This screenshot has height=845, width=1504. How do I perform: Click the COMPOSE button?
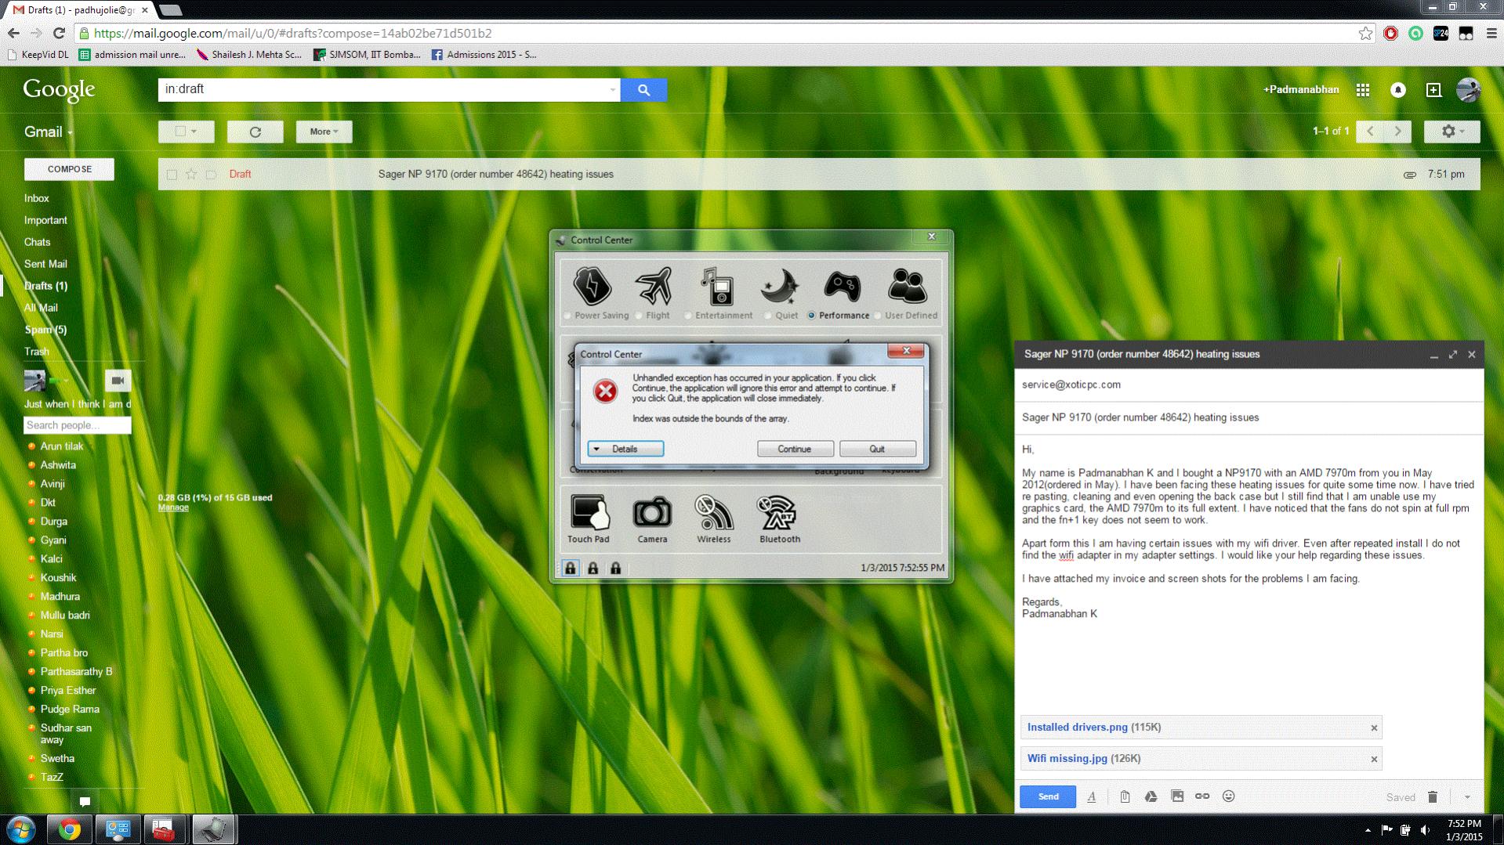(x=69, y=169)
